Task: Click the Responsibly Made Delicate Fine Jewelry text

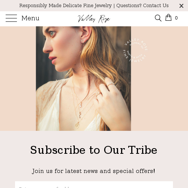Action: pos(65,6)
